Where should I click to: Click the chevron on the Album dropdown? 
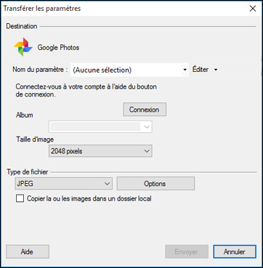pos(147,126)
